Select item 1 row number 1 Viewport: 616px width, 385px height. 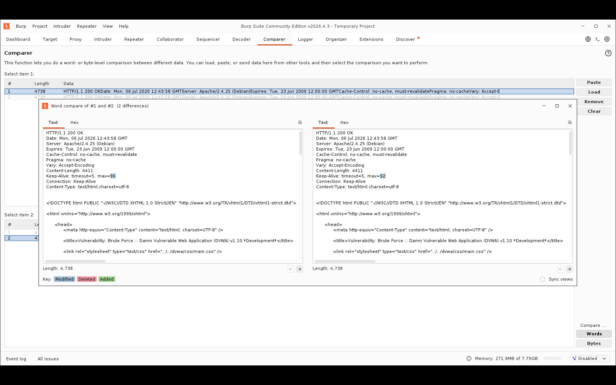(x=289, y=92)
